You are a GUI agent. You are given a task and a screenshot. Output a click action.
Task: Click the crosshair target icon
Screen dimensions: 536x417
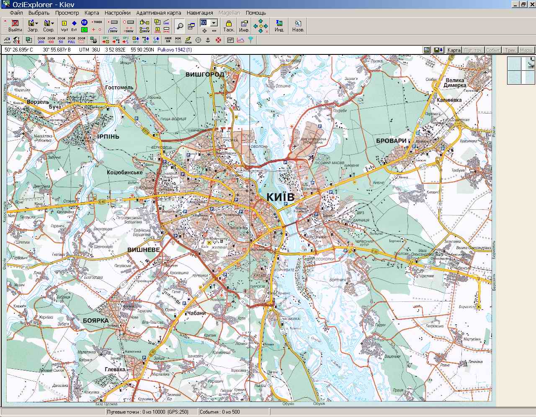[x=198, y=40]
